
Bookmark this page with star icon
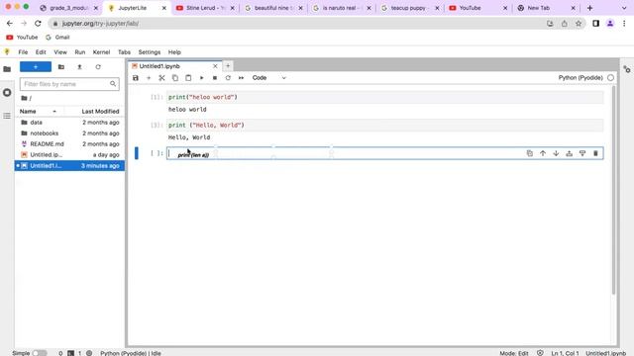click(579, 24)
